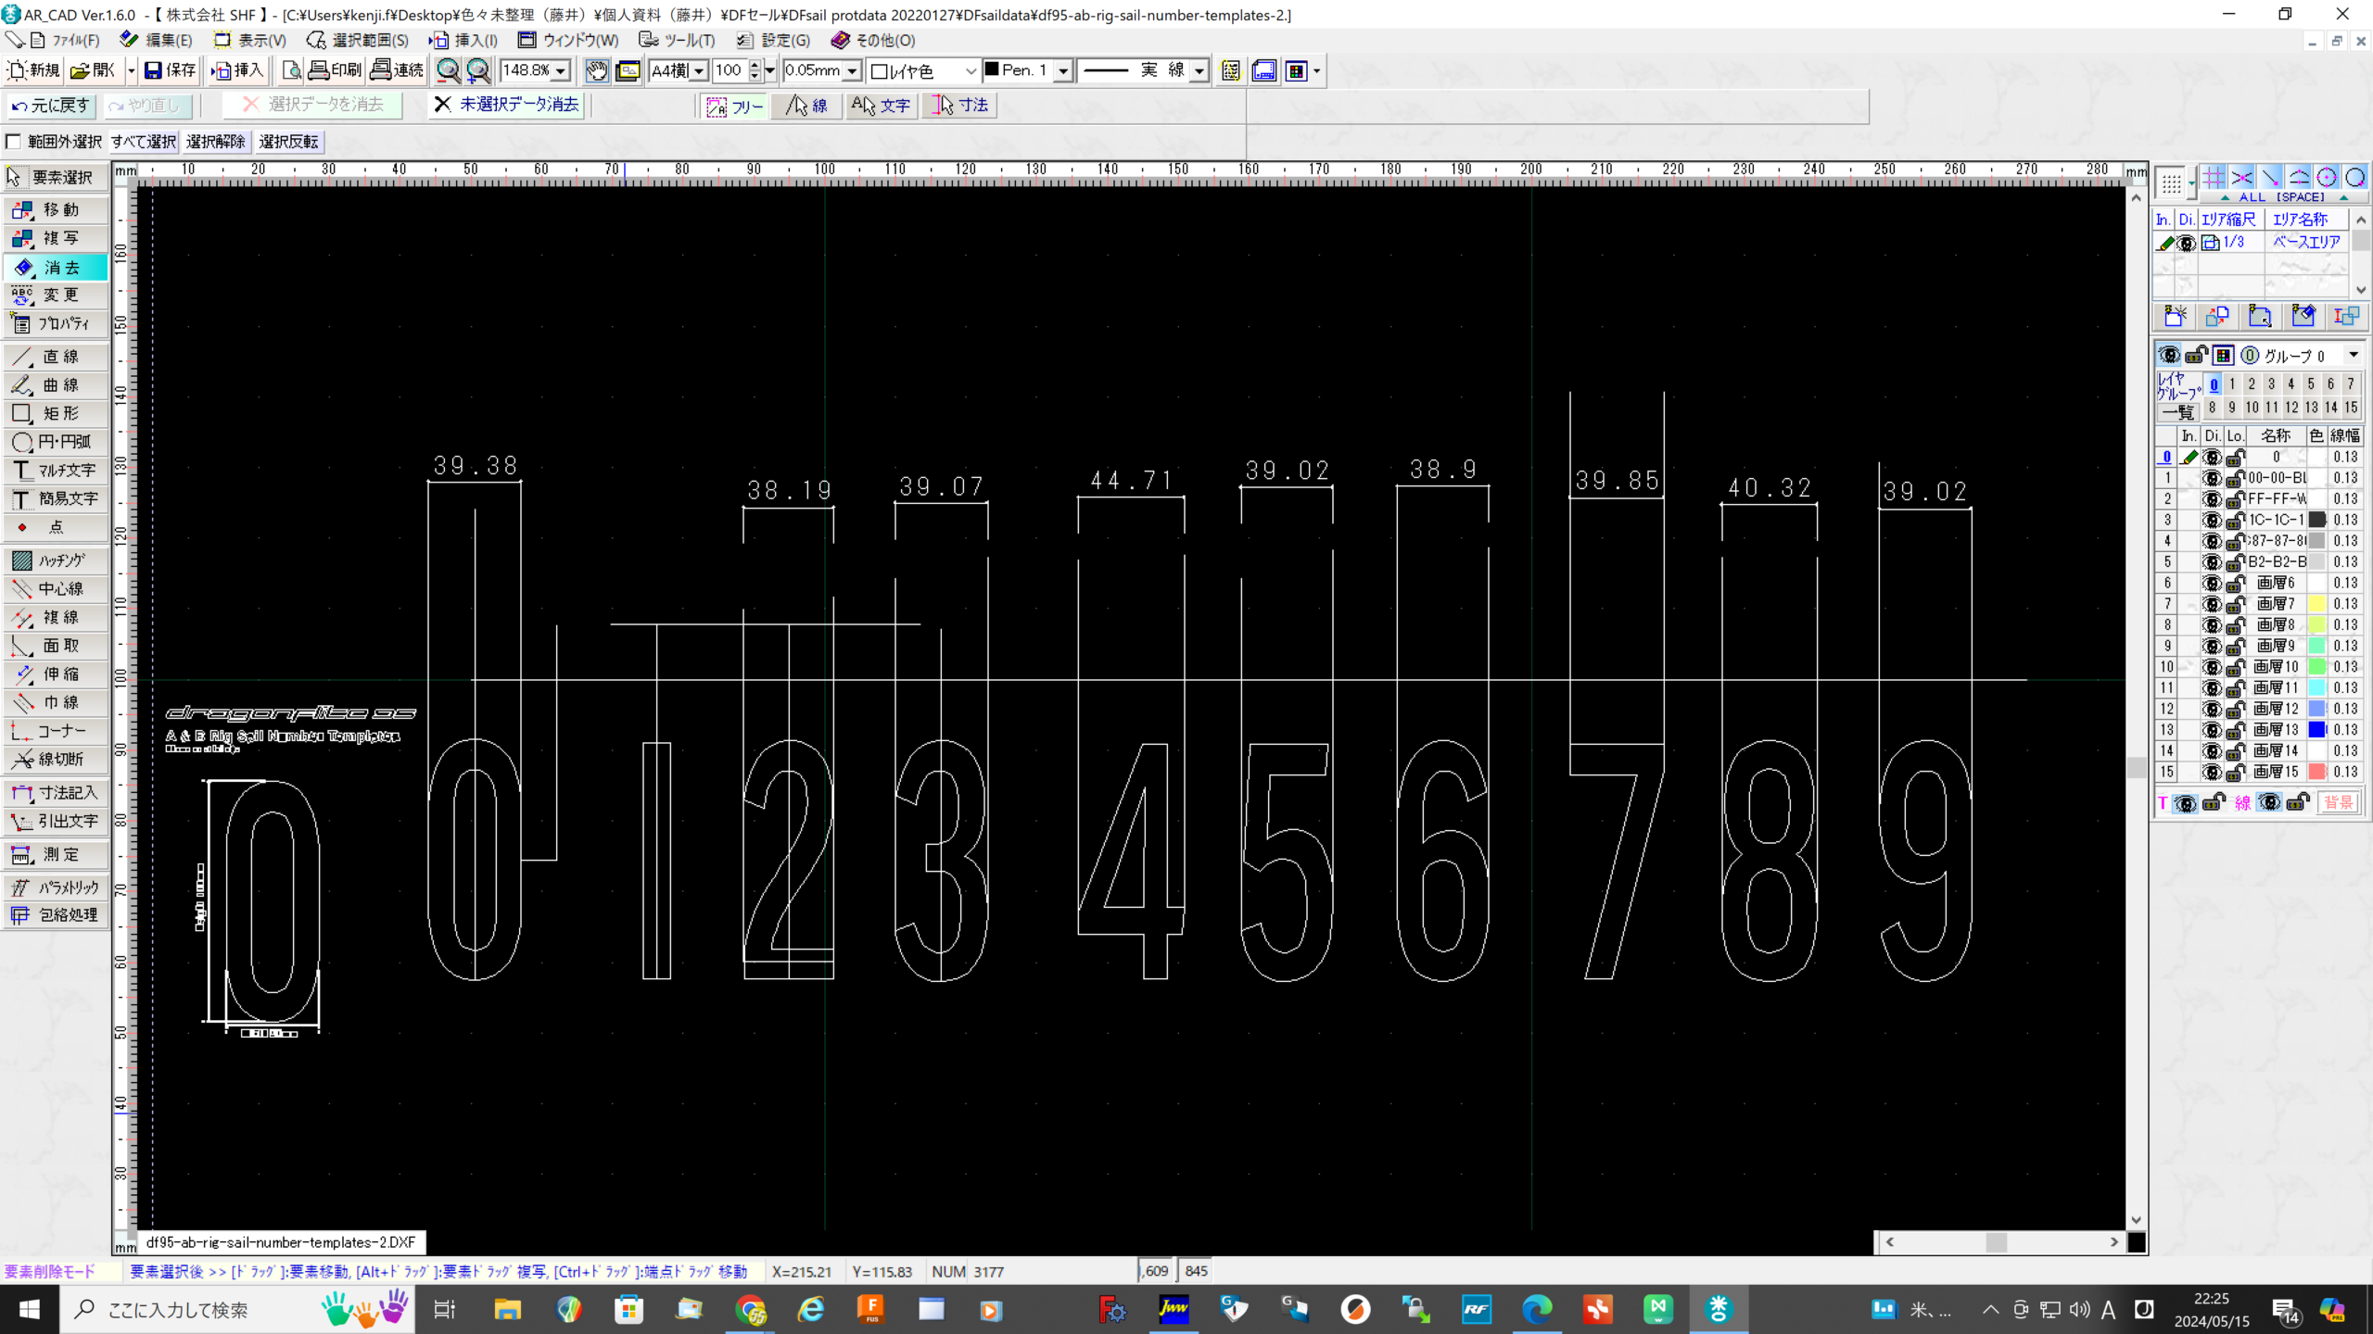The width and height of the screenshot is (2373, 1334).
Task: Open the グループ0 layer group dropdown
Action: (2353, 356)
